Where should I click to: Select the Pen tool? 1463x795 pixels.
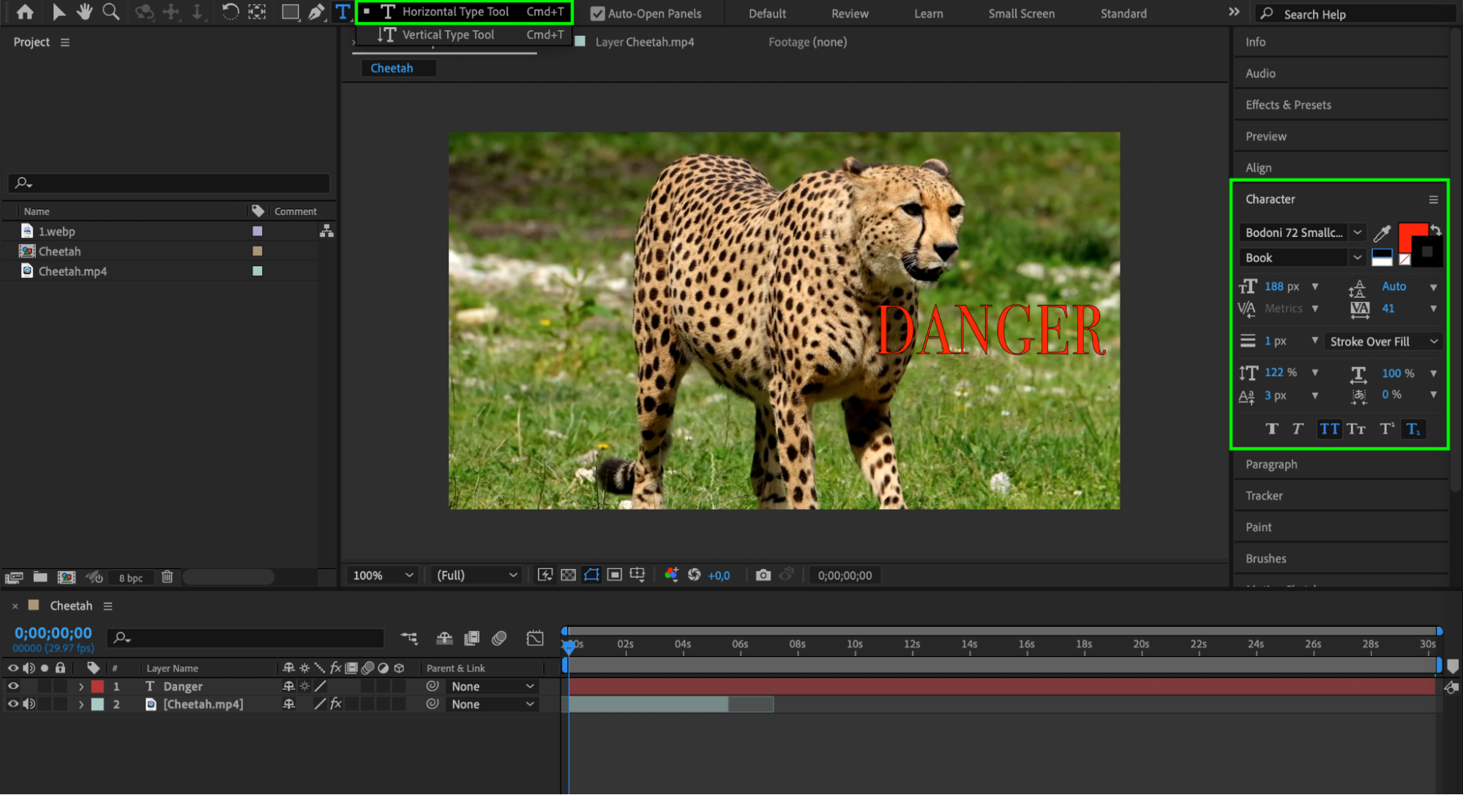click(x=316, y=12)
